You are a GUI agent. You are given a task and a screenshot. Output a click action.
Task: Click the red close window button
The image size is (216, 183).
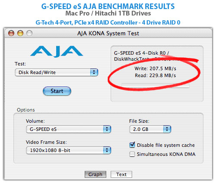11,33
